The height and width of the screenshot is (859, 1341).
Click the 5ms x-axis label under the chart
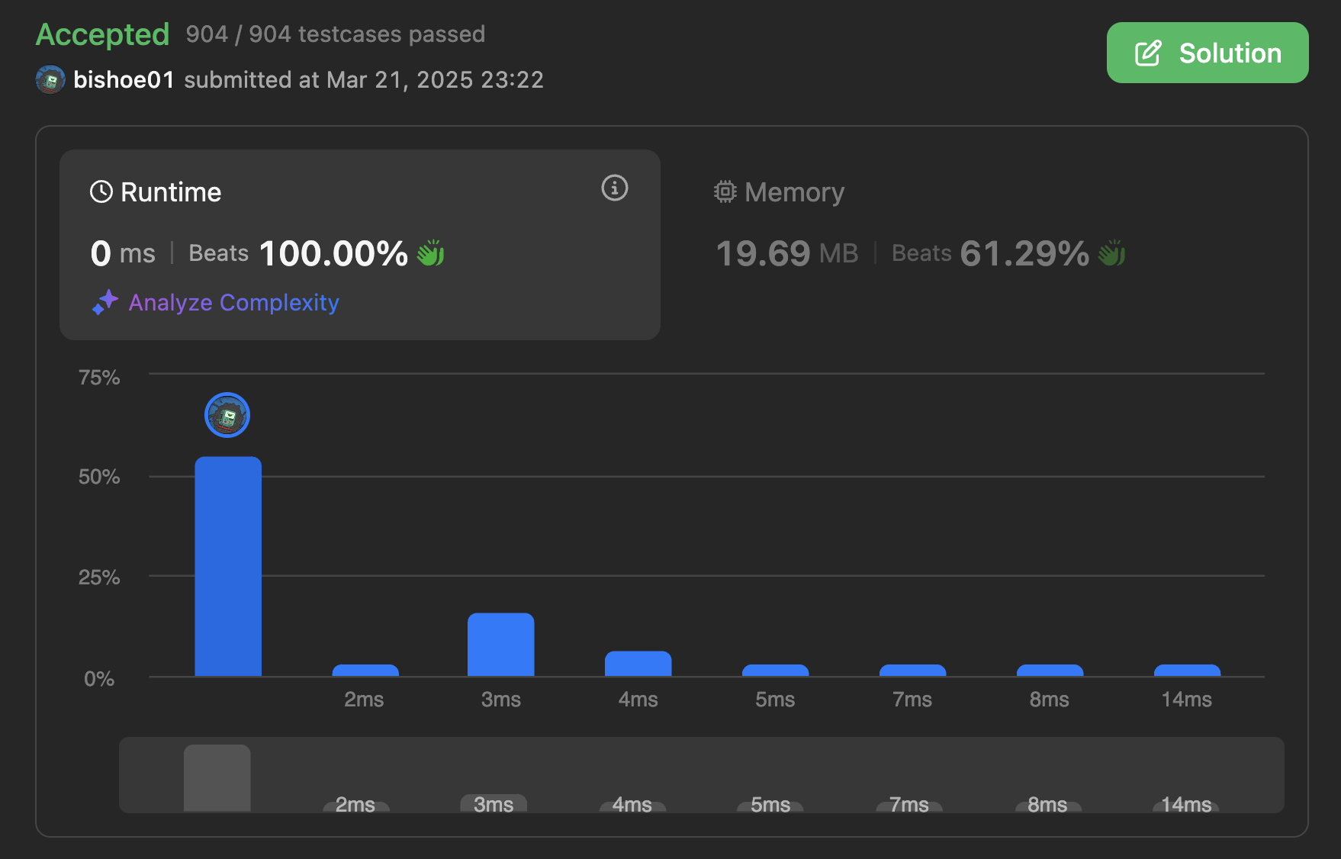click(x=775, y=700)
